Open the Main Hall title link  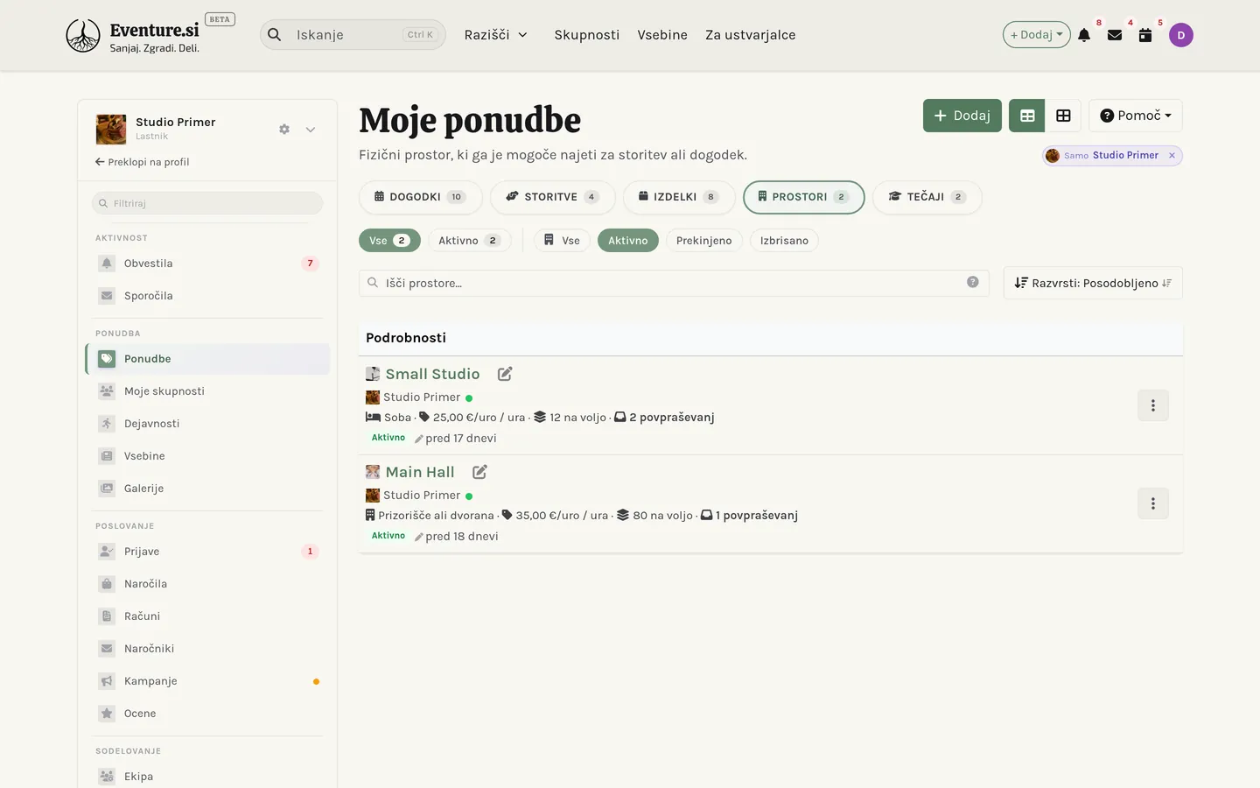(x=420, y=472)
